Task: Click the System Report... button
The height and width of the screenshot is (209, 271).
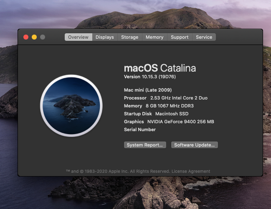Action: pos(145,145)
